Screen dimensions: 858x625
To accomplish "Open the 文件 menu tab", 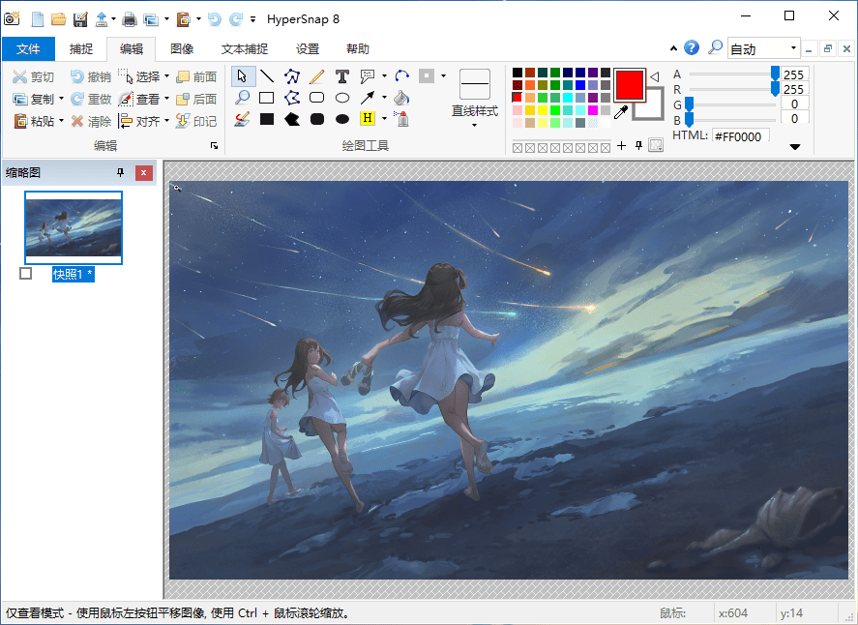I will [x=28, y=49].
